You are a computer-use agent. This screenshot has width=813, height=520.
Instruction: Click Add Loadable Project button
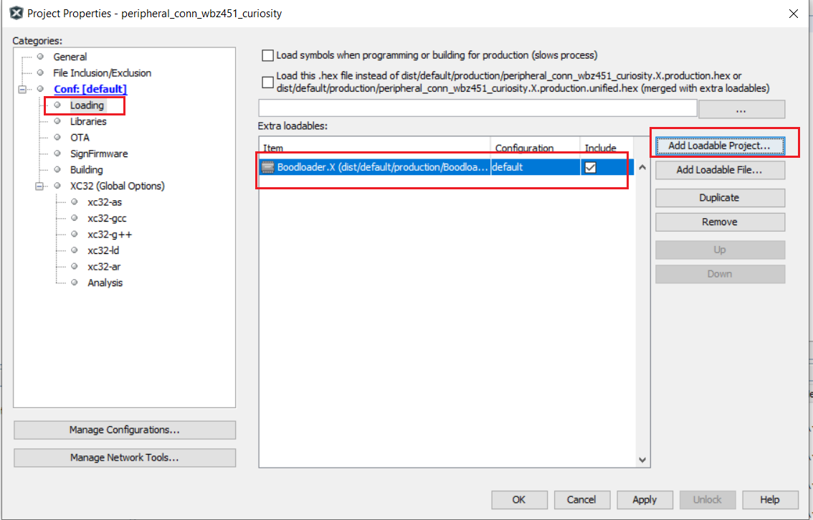point(719,145)
